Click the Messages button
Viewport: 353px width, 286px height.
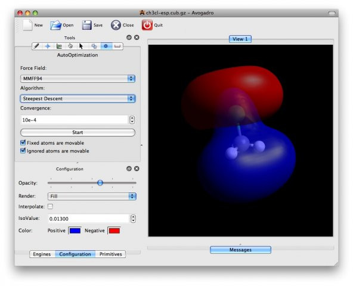pos(240,250)
